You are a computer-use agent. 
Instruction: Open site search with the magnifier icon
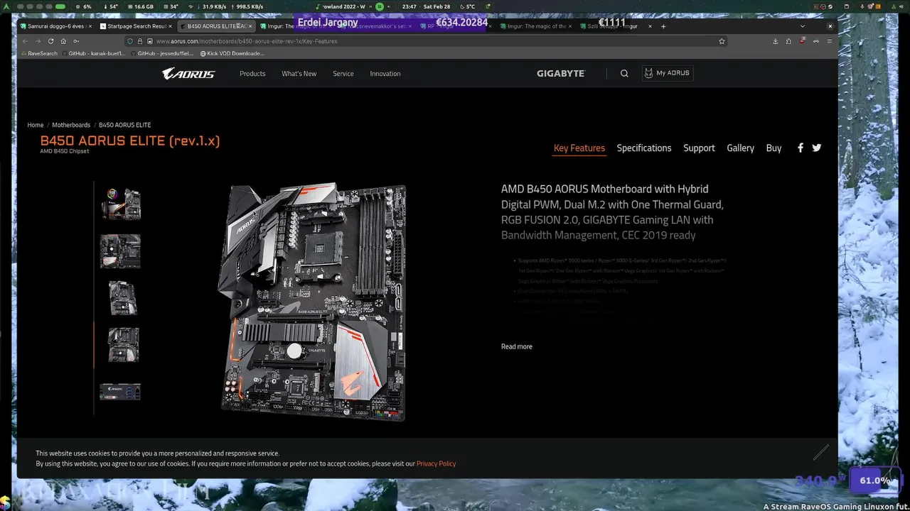click(x=624, y=74)
